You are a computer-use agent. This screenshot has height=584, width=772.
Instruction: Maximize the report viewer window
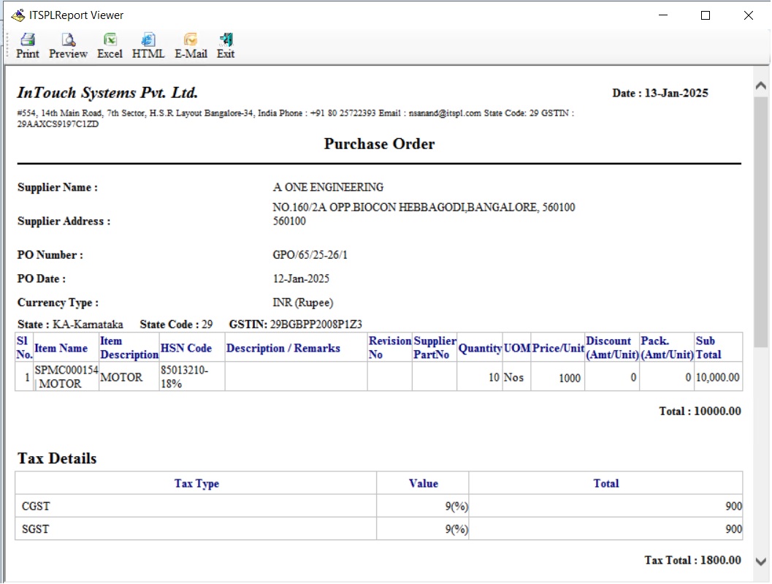tap(706, 15)
